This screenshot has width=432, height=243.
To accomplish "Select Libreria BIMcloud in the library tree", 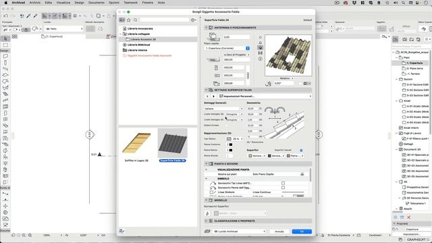I will (138, 45).
